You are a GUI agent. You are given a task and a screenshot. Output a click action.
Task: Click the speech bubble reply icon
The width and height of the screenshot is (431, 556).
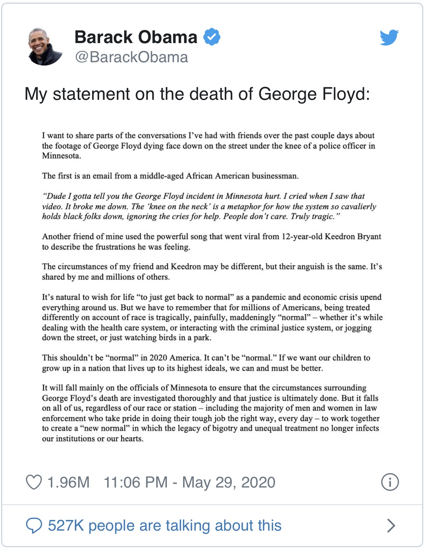pyautogui.click(x=34, y=526)
